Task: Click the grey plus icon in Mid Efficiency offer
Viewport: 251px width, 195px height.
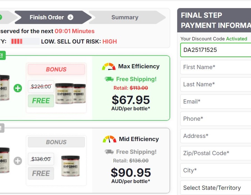Action: pos(18,161)
